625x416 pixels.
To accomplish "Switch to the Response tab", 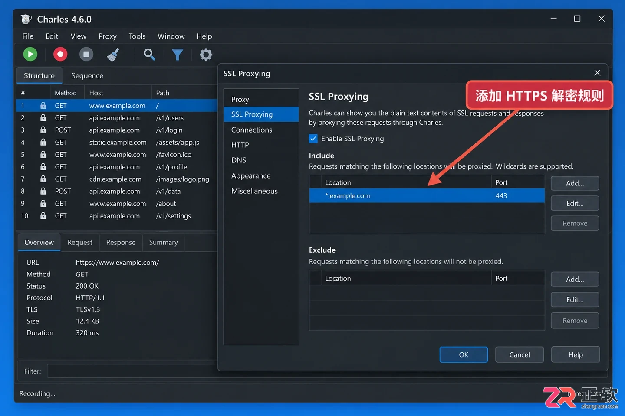I will pos(121,243).
